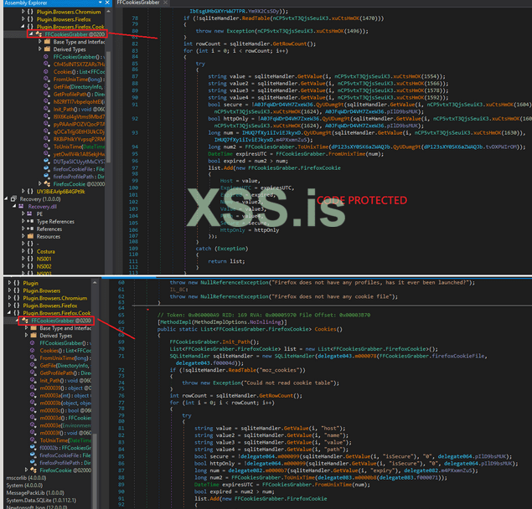532x509 pixels.
Task: Expand the Type References node
Action: pyautogui.click(x=23, y=222)
